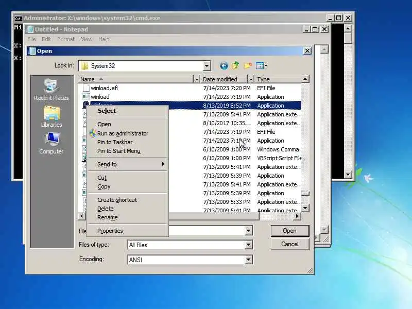The height and width of the screenshot is (309, 412).
Task: Click the winload.efi file icon
Action: point(86,88)
